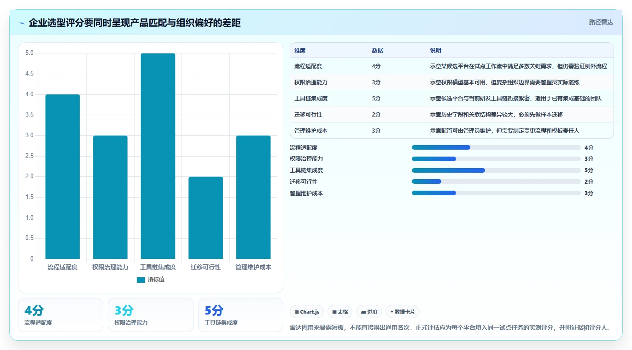Click the 路径雷达 label in header
The width and height of the screenshot is (632, 350).
pos(601,22)
